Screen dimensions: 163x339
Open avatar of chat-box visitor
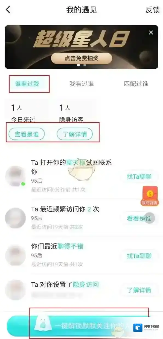click(15, 177)
